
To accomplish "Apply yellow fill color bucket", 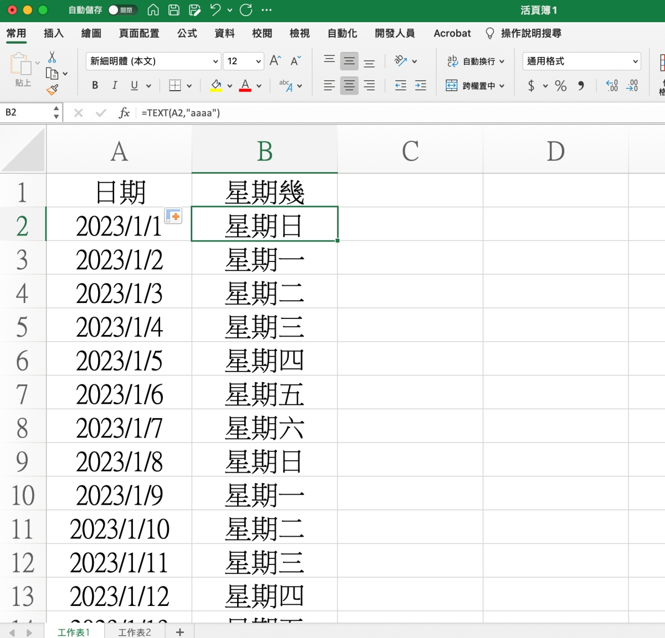I will tap(216, 85).
